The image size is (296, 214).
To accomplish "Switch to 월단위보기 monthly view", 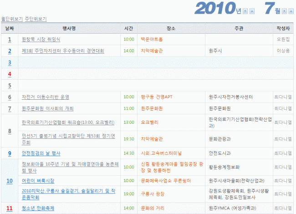I will (11, 19).
